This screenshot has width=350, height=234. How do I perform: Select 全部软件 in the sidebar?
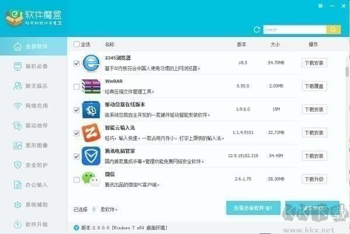pyautogui.click(x=33, y=47)
